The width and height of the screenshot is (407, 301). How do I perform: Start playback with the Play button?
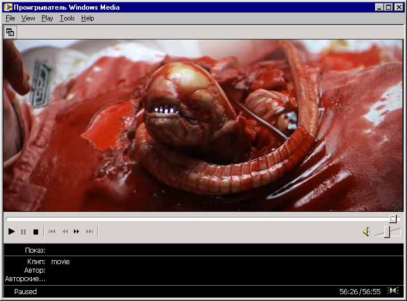(11, 232)
